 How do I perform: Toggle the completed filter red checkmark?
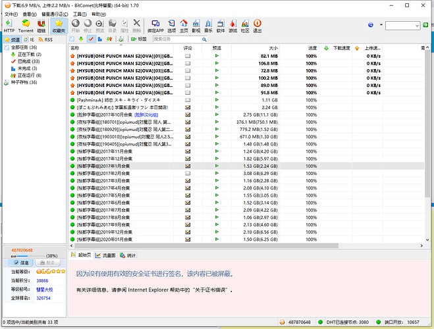click(90, 39)
